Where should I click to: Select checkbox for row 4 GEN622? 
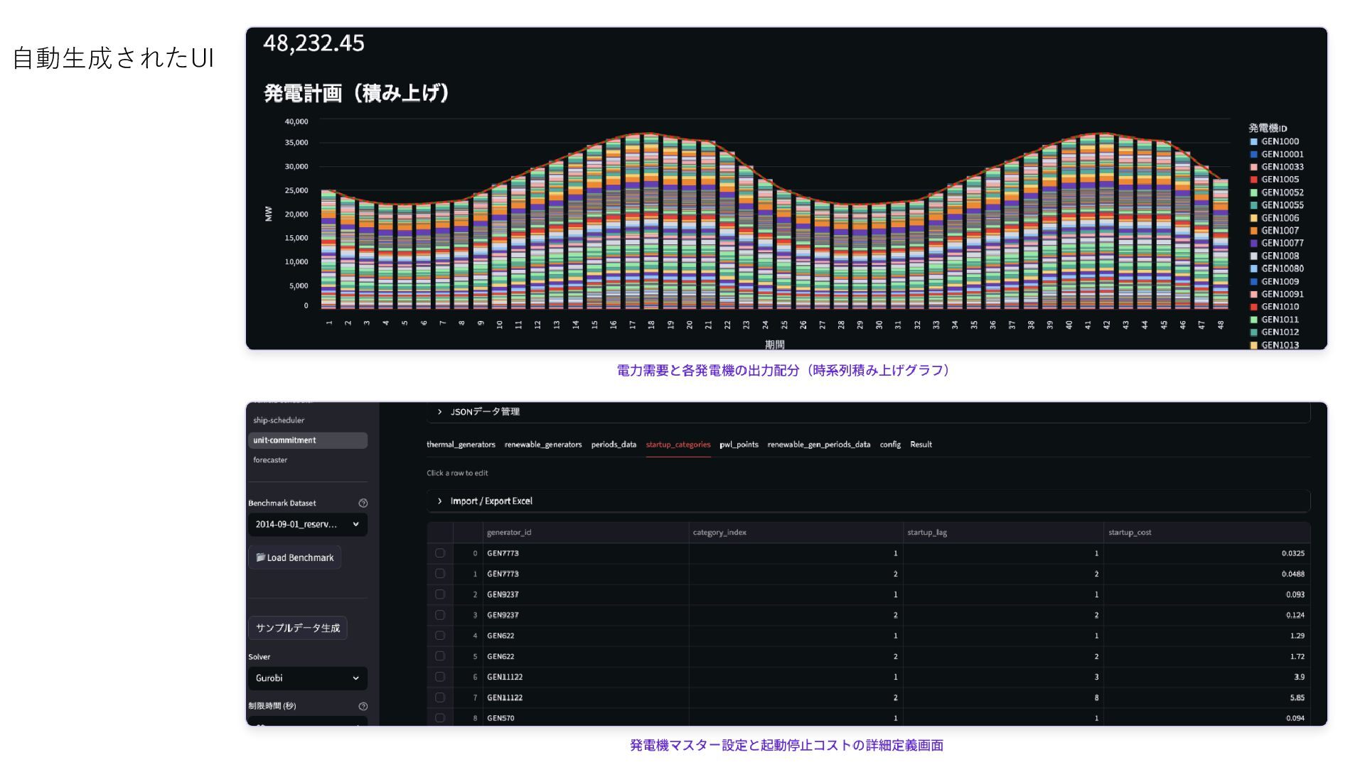[440, 636]
